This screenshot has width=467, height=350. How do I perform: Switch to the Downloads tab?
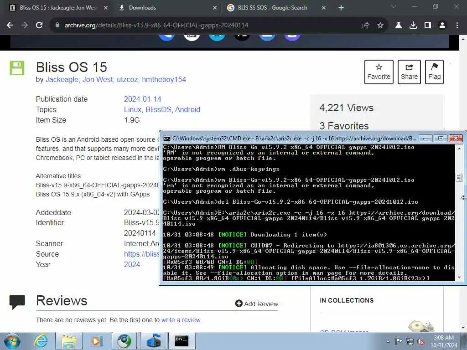(168, 8)
